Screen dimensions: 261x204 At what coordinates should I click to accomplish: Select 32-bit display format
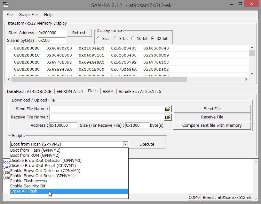[153, 38]
